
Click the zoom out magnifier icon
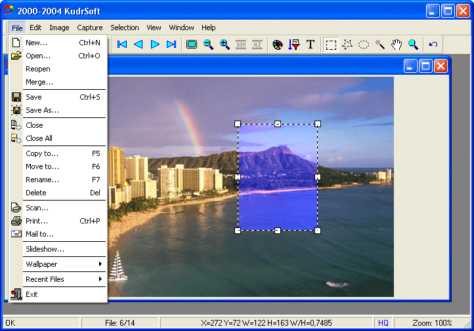[208, 45]
